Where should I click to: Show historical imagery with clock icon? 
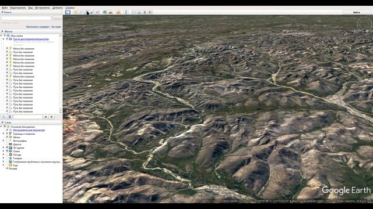click(x=105, y=12)
